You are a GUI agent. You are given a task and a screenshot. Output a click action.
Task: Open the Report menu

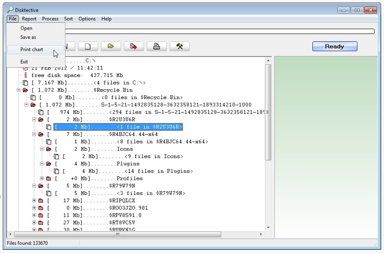click(29, 19)
